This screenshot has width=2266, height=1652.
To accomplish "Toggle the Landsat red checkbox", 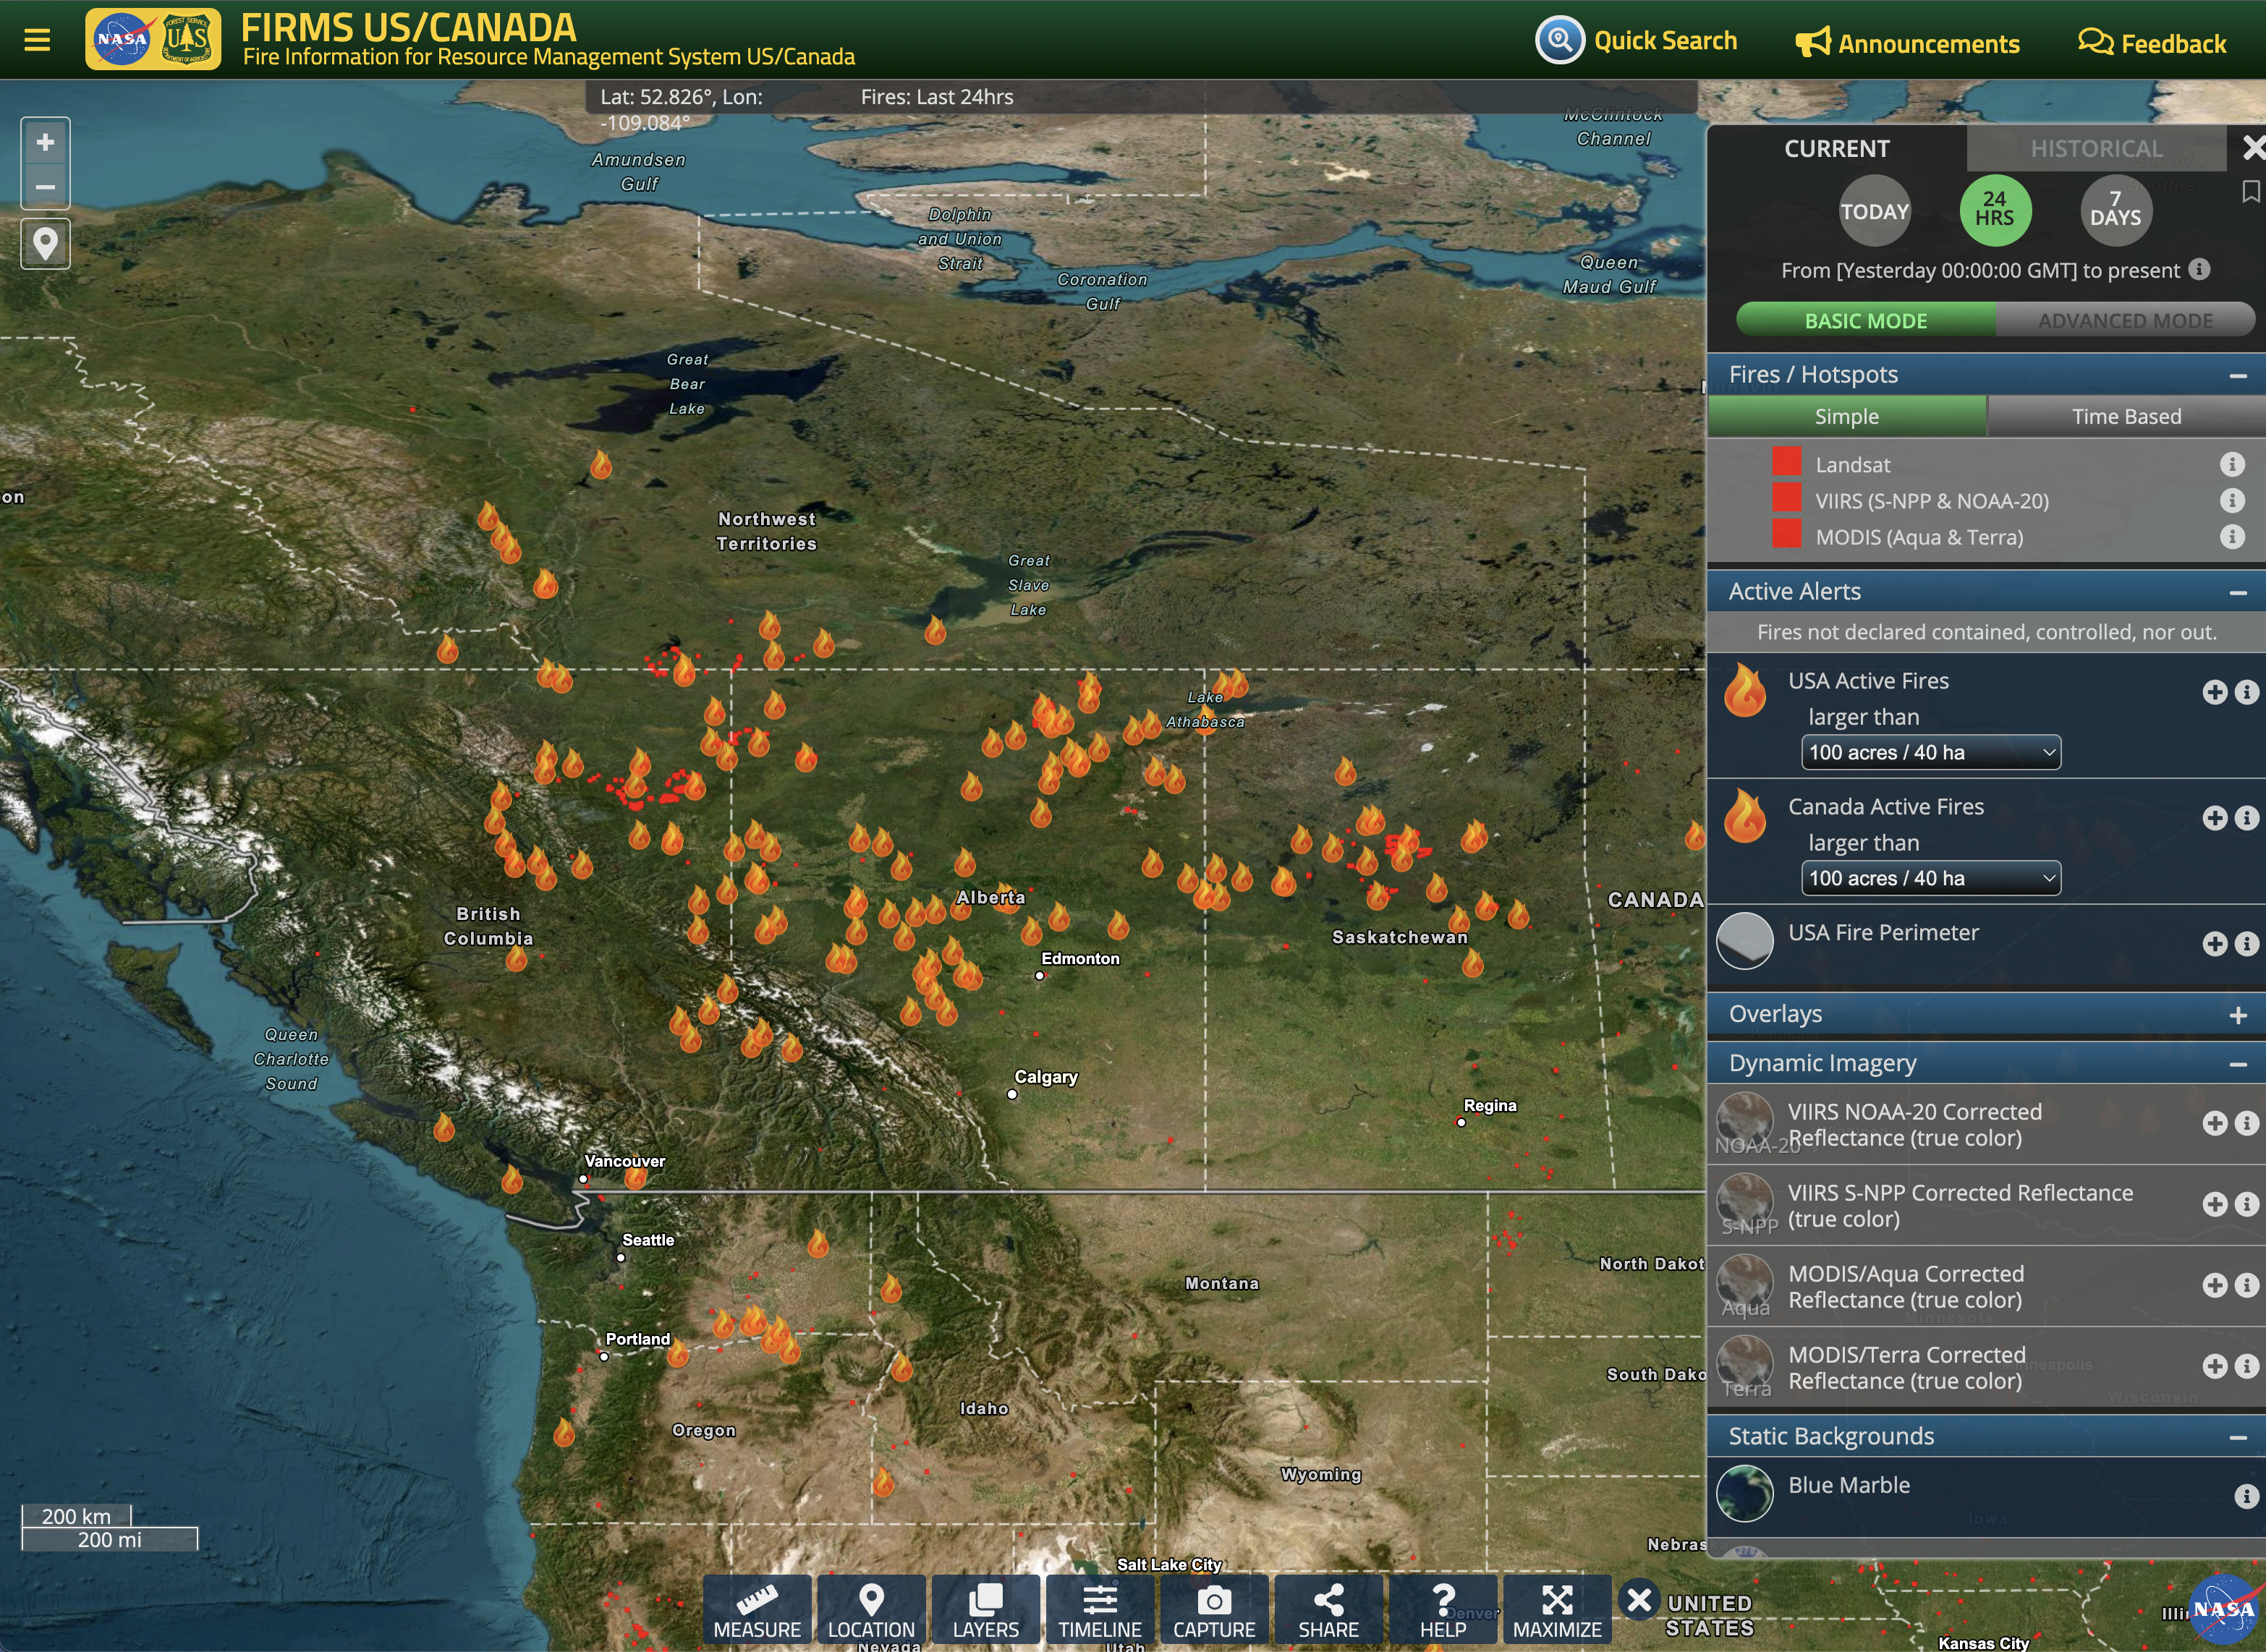I will (x=1786, y=462).
